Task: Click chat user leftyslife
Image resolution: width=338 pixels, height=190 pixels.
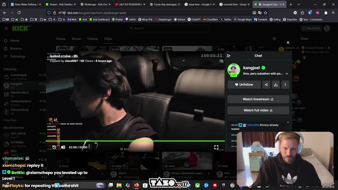Action: 253,125
